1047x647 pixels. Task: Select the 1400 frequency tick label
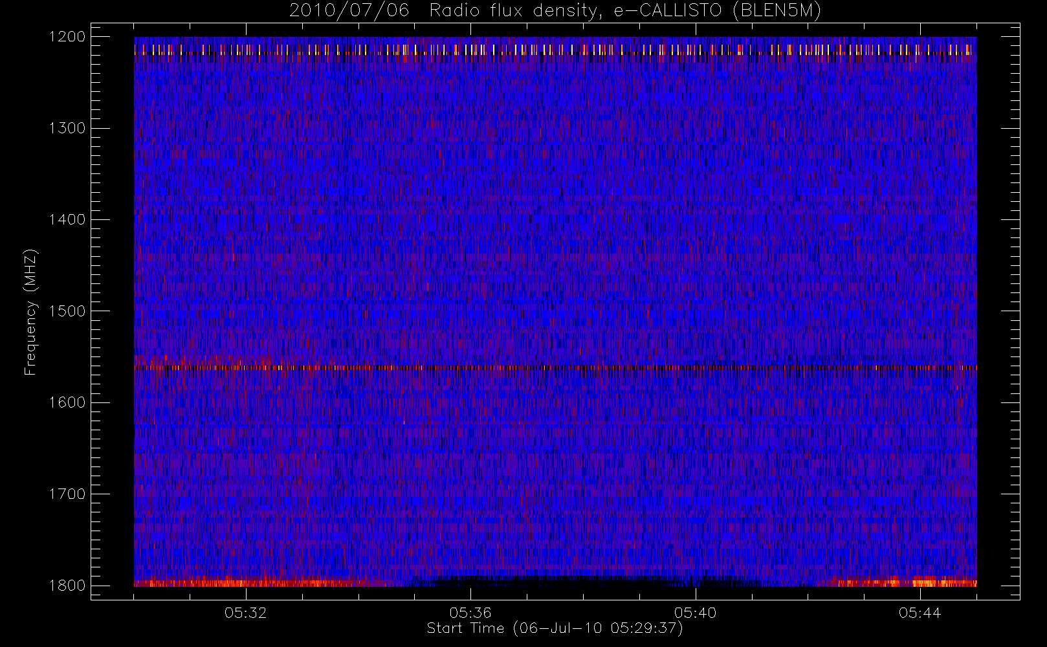(x=67, y=220)
